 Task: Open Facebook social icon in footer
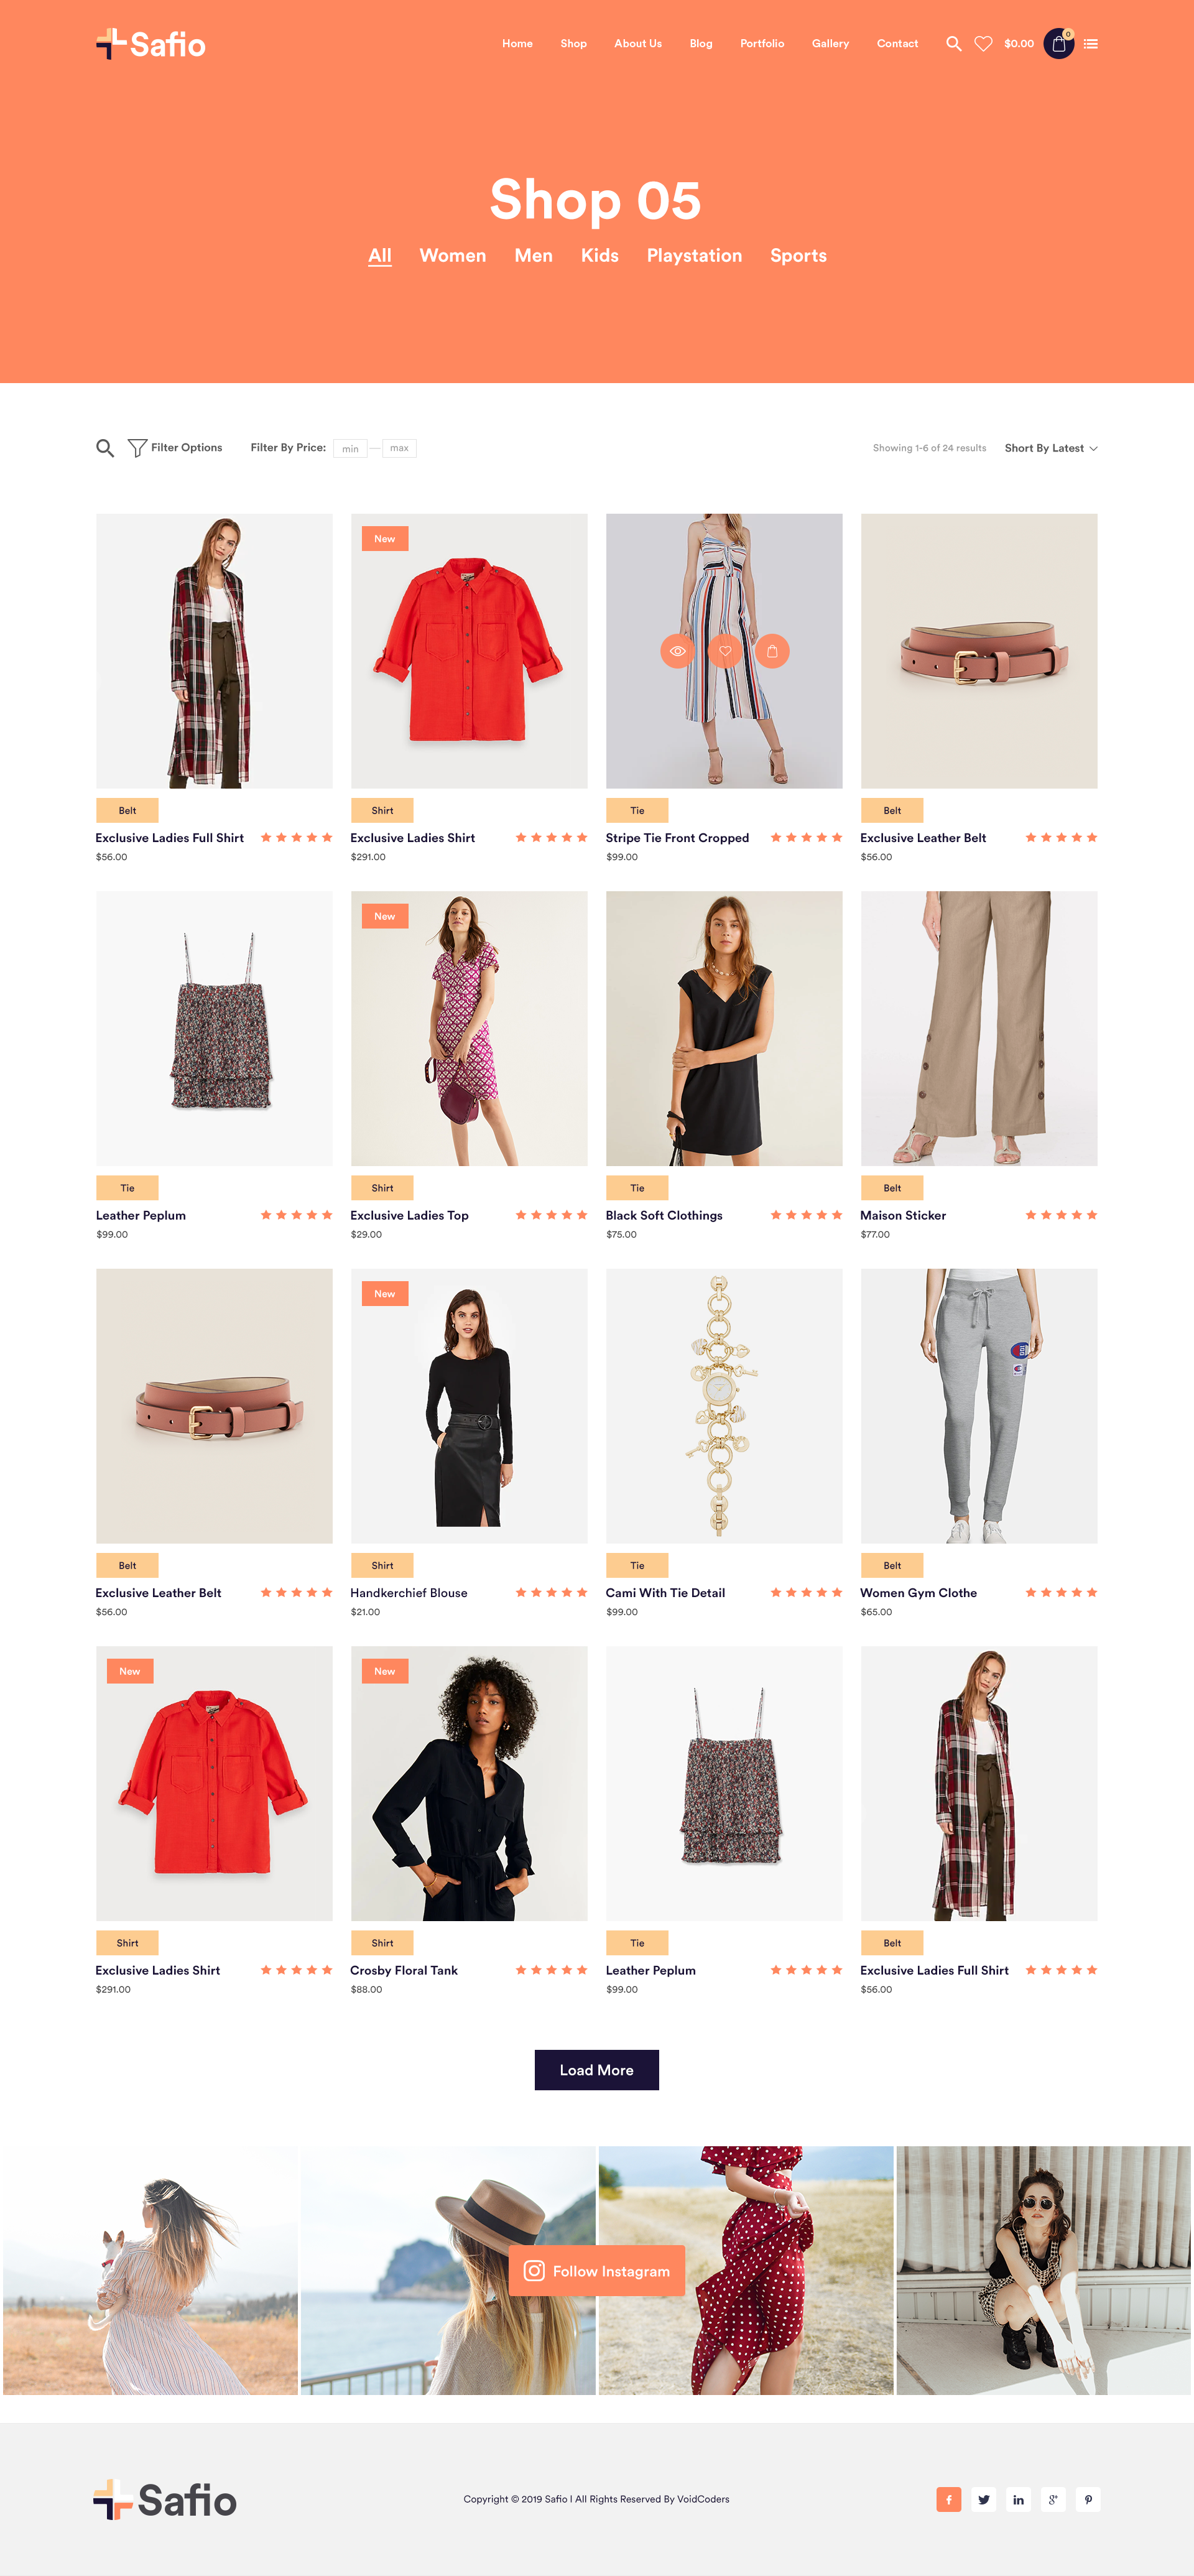tap(949, 2499)
